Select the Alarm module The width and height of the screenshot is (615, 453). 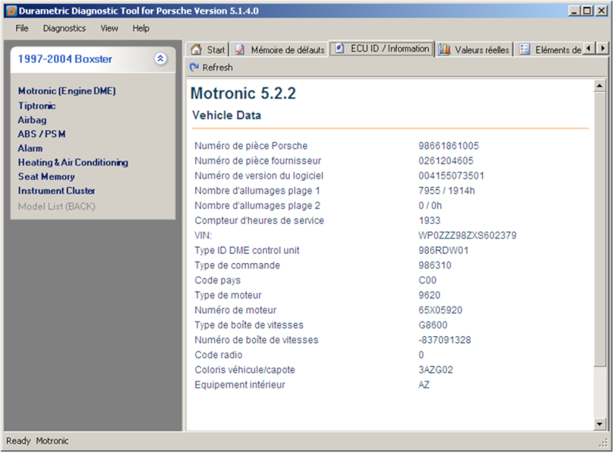click(30, 148)
